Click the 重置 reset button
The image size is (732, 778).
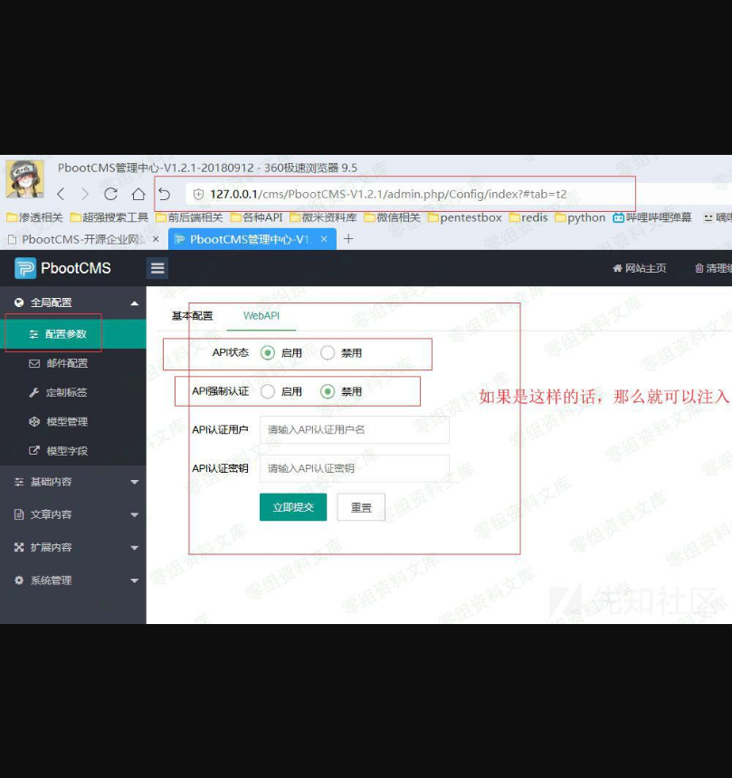[x=361, y=507]
